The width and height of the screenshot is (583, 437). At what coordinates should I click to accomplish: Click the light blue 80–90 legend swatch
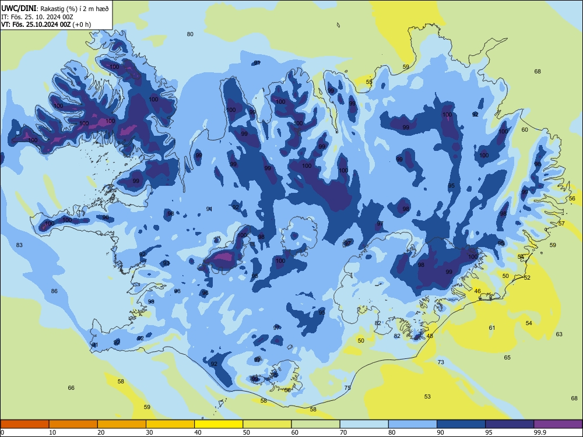click(x=413, y=424)
